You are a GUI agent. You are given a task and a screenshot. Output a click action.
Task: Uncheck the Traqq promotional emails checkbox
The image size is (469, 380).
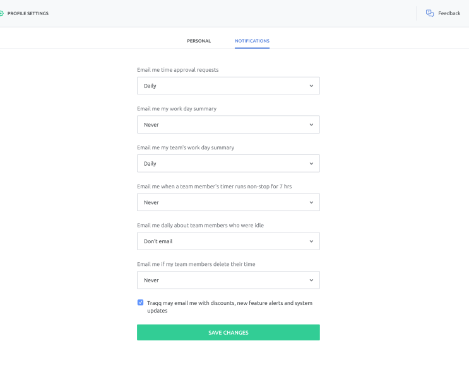click(x=140, y=302)
